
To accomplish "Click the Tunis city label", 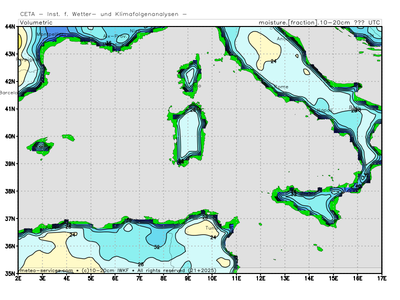I will point(212,228).
